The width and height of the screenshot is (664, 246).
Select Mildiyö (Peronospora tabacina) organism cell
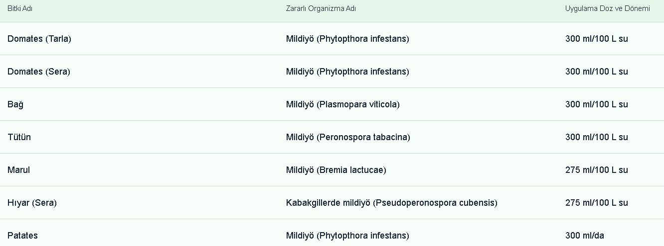[348, 137]
